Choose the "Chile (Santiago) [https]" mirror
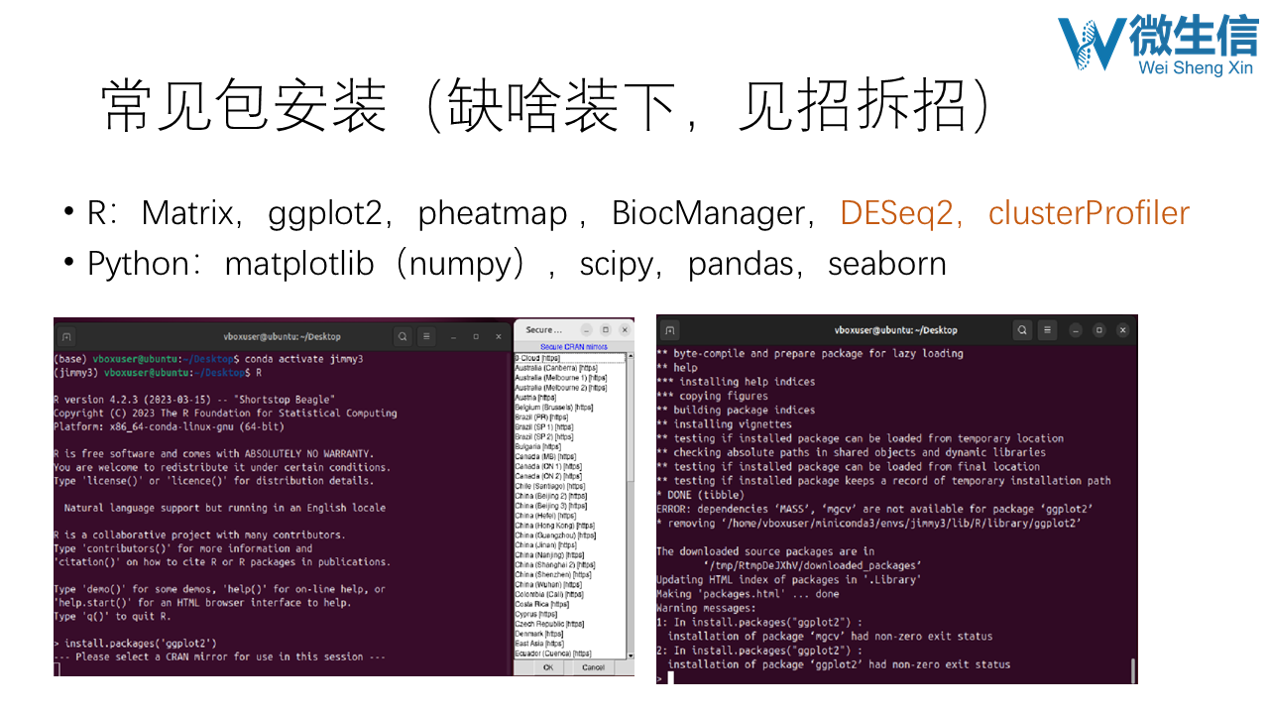 click(x=569, y=487)
